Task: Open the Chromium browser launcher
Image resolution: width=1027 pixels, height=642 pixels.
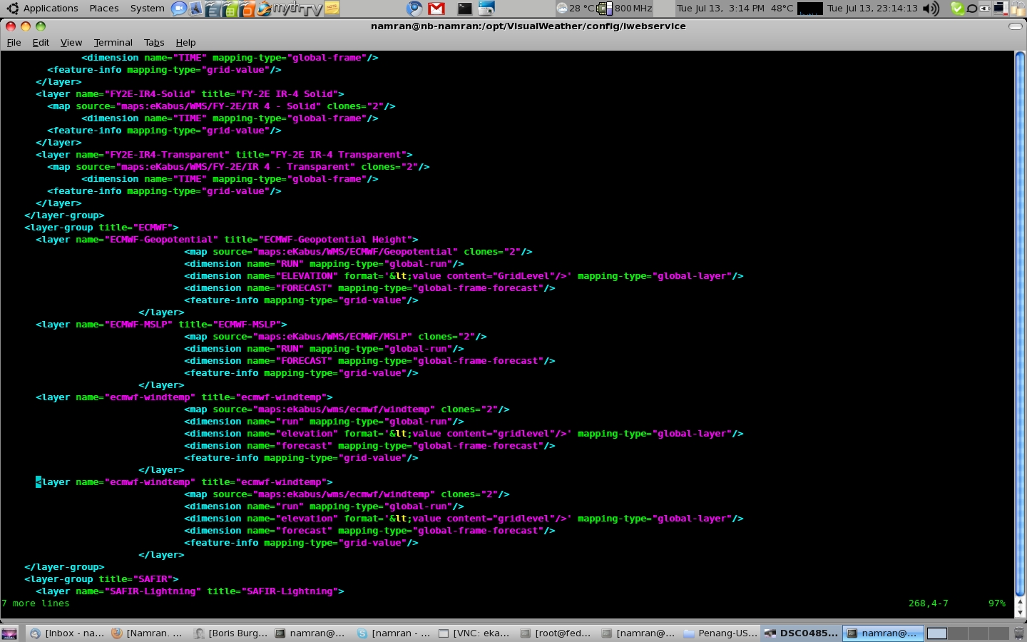Action: point(414,9)
